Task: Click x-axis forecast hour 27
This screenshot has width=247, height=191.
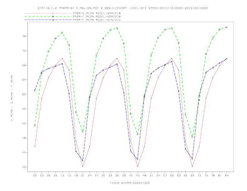Action: 96,175
